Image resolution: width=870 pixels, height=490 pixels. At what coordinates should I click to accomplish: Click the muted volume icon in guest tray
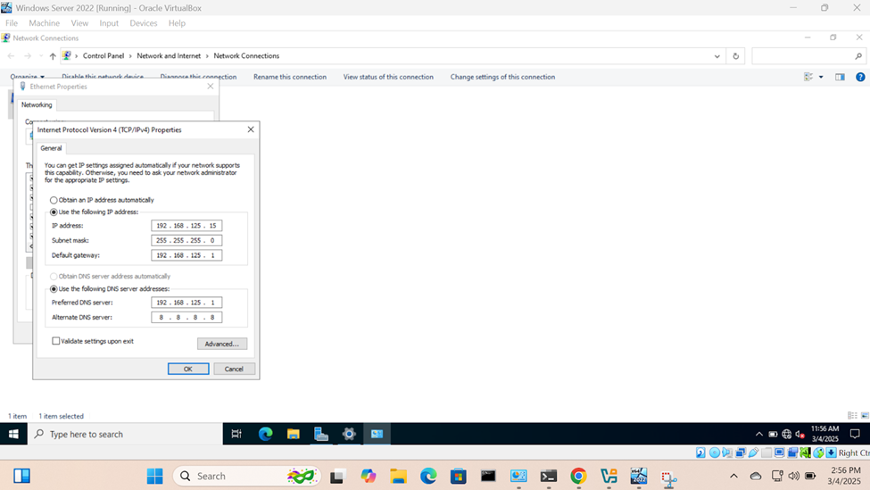pyautogui.click(x=800, y=434)
